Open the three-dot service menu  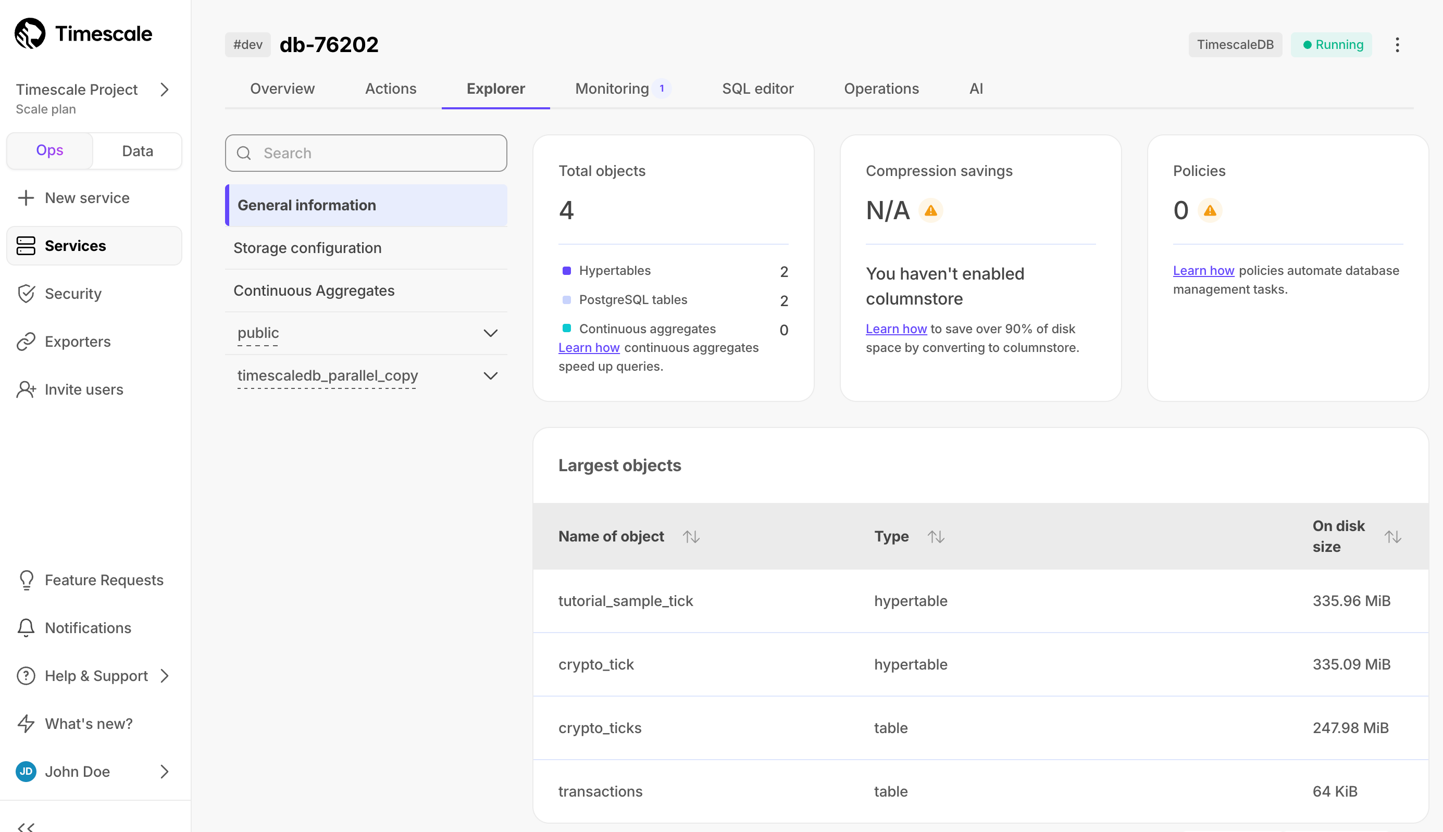tap(1397, 45)
